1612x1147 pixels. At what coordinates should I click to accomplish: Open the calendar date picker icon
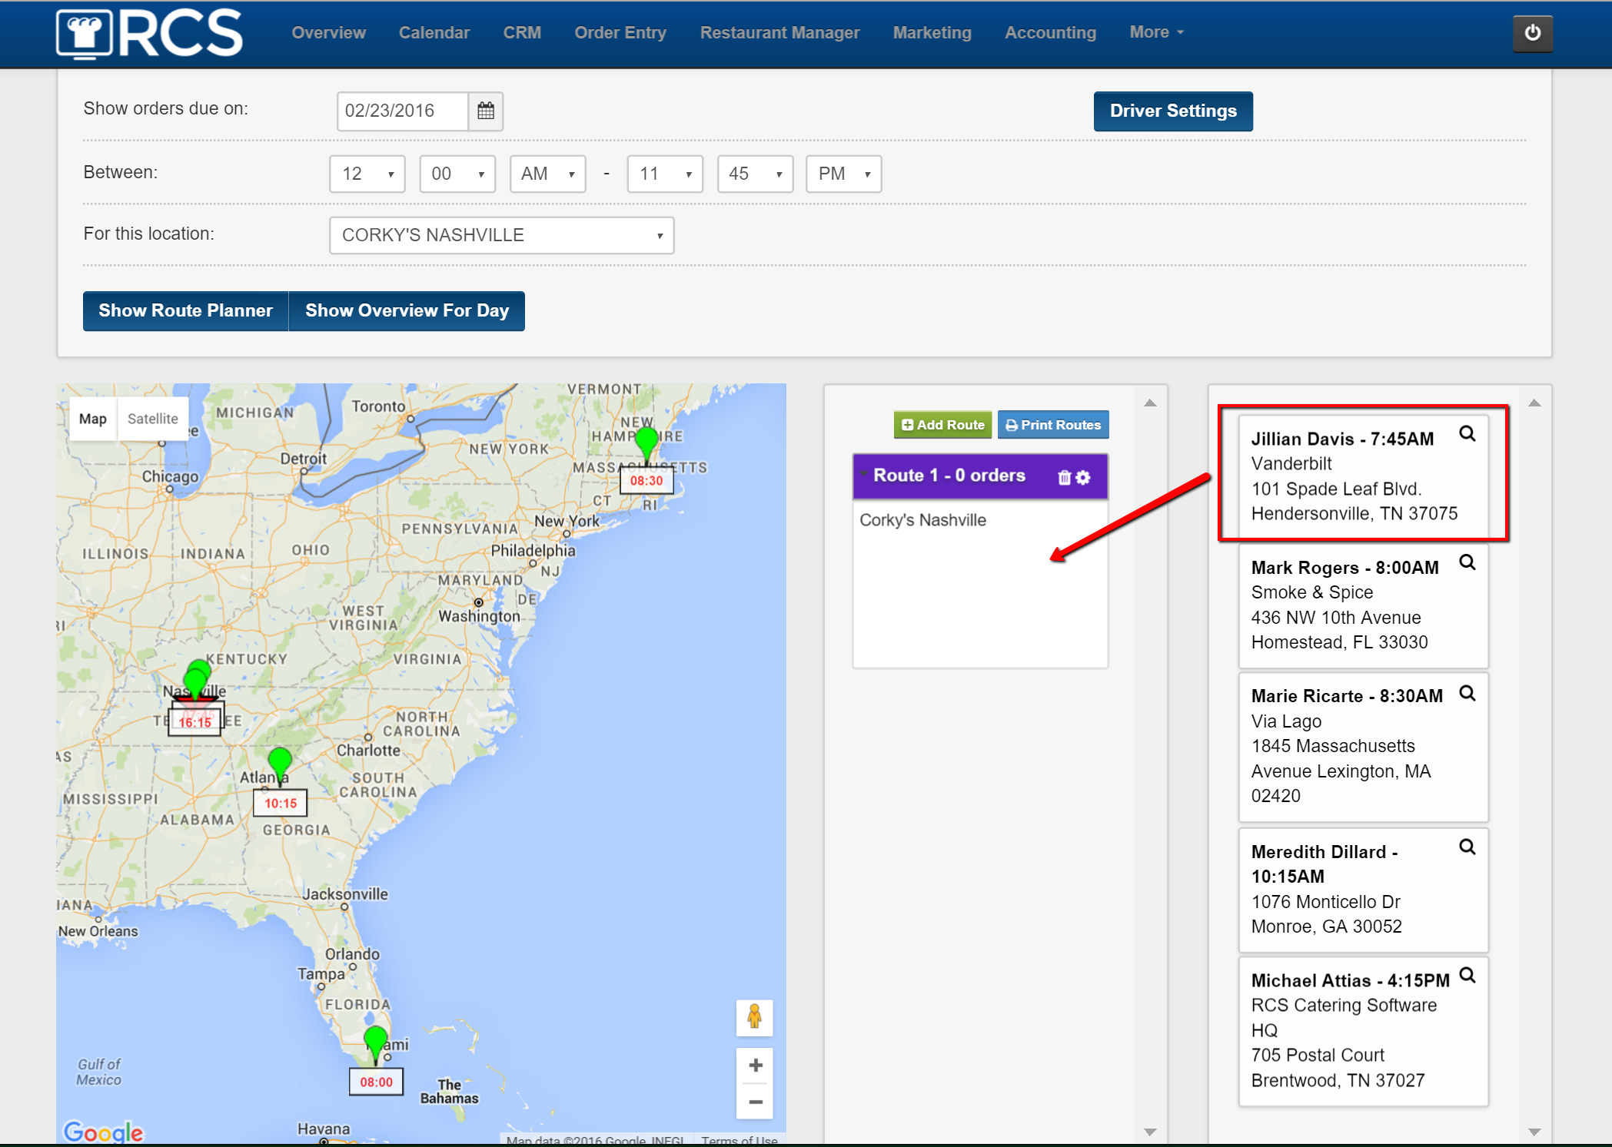click(x=486, y=111)
